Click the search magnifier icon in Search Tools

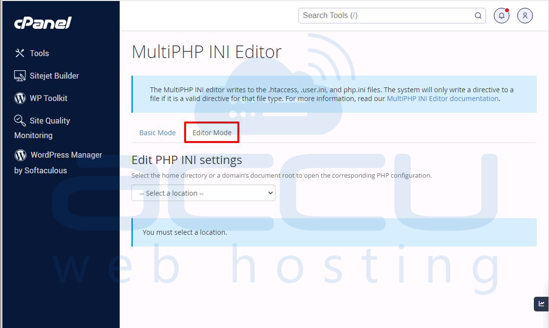pos(478,16)
